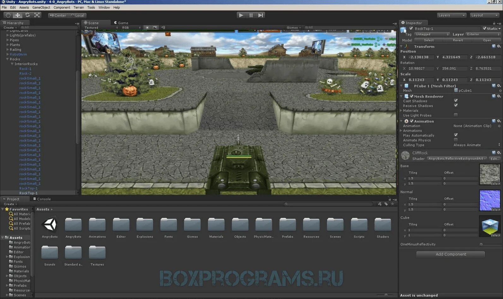Select the Base rock texture swatch

(490, 175)
